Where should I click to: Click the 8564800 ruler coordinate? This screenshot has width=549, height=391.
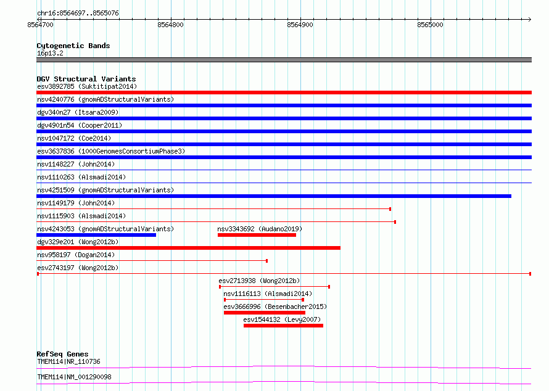tap(170, 25)
